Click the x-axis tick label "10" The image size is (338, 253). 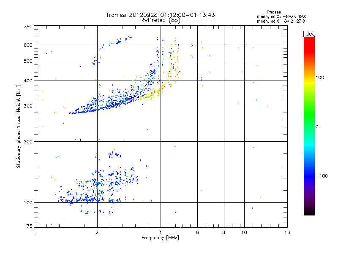point(244,232)
